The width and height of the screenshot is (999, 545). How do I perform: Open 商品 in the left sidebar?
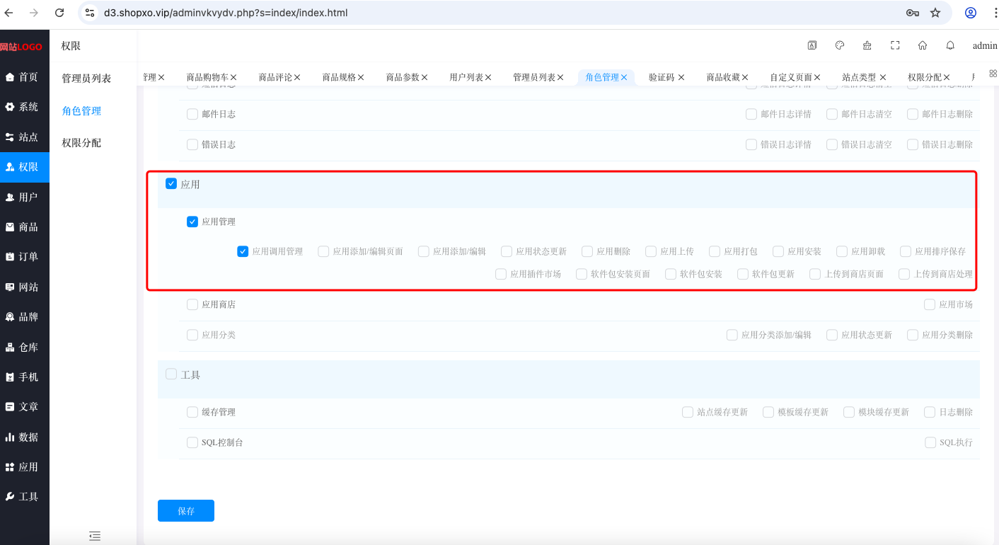[x=25, y=227]
